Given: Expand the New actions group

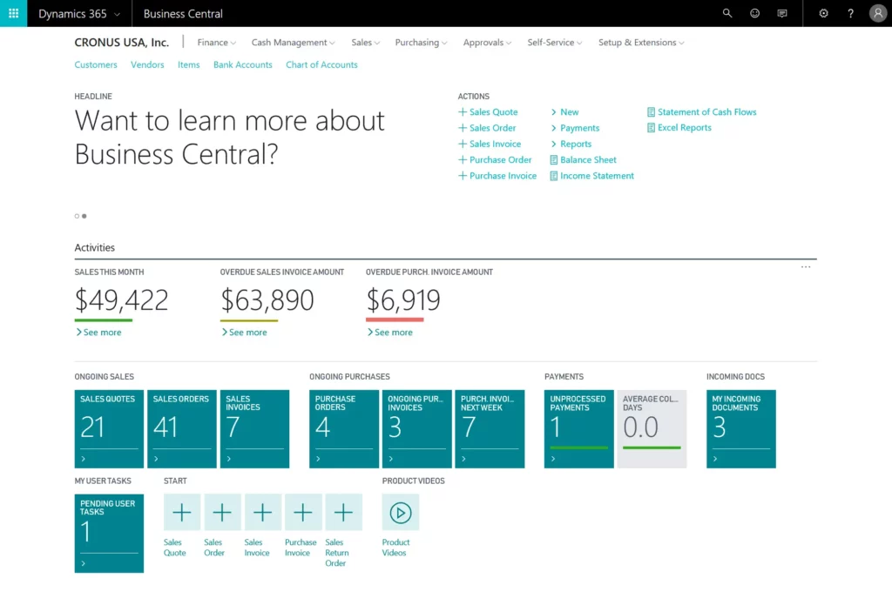Looking at the screenshot, I should point(564,112).
